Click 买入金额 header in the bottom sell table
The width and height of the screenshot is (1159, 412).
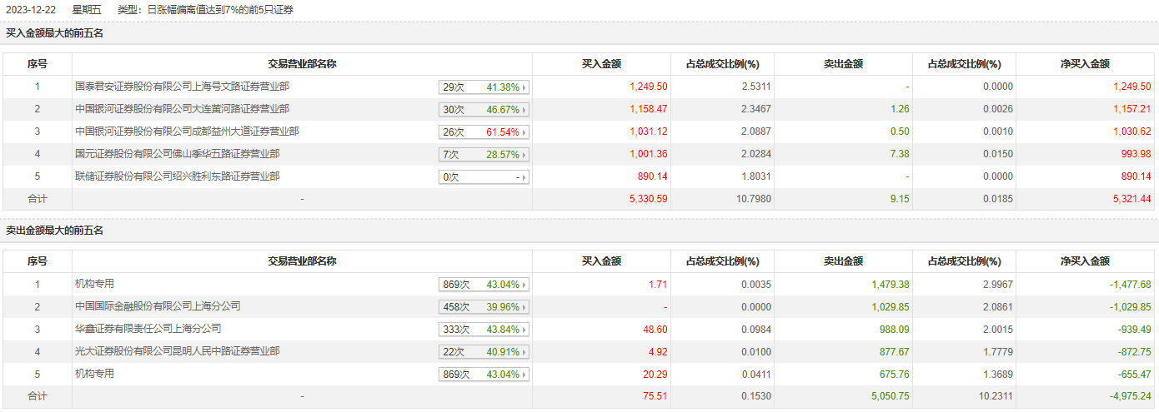(601, 261)
